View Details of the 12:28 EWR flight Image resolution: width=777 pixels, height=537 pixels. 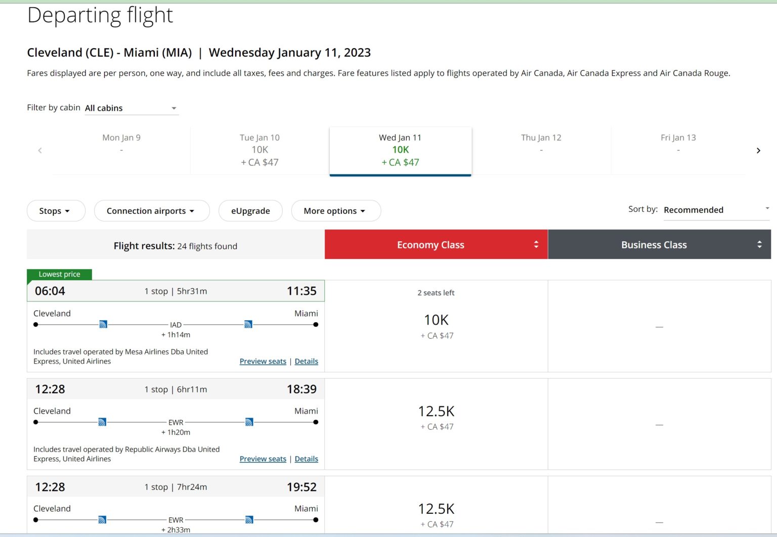[x=306, y=459]
